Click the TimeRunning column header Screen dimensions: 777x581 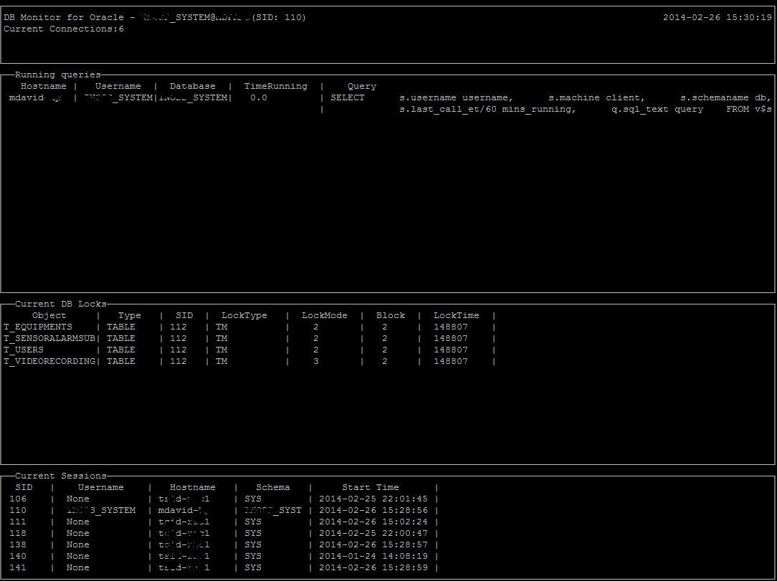[x=276, y=86]
